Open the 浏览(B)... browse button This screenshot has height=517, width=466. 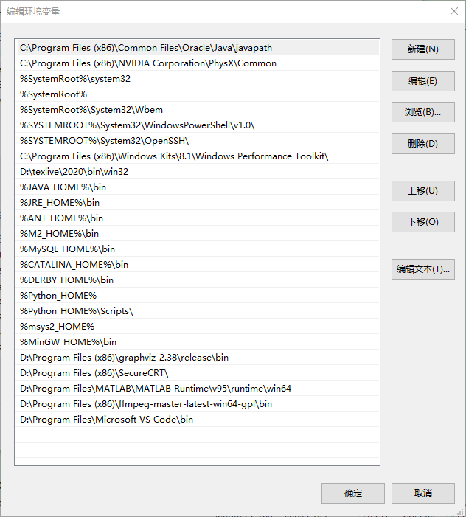(422, 112)
